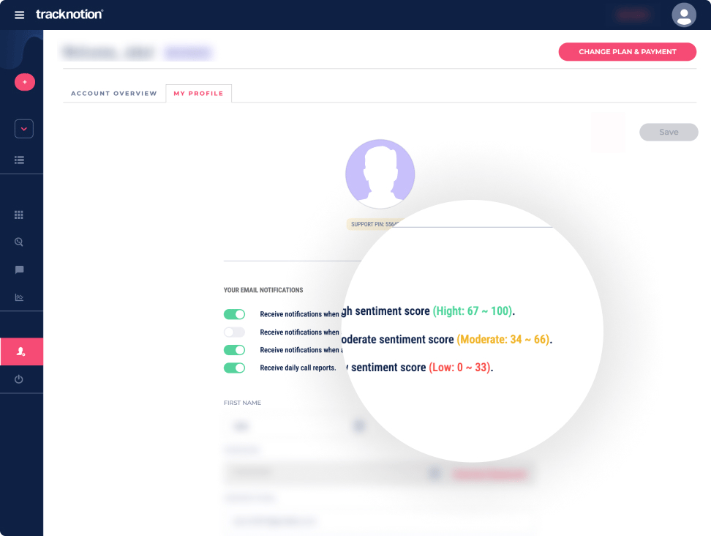Click the pink plus add button

coord(24,82)
